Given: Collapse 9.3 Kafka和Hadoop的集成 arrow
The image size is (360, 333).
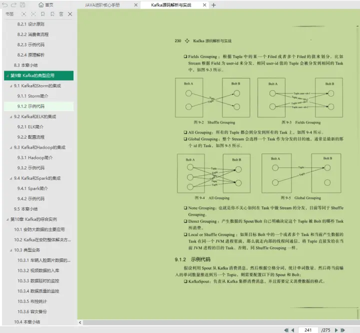Looking at the screenshot, I should [11, 148].
